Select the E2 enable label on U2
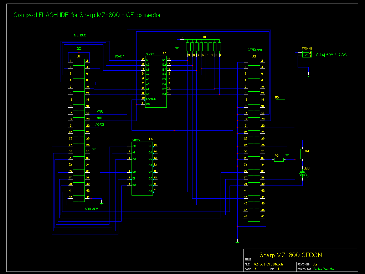Screen dimensions: 365x274 (x=134, y=185)
